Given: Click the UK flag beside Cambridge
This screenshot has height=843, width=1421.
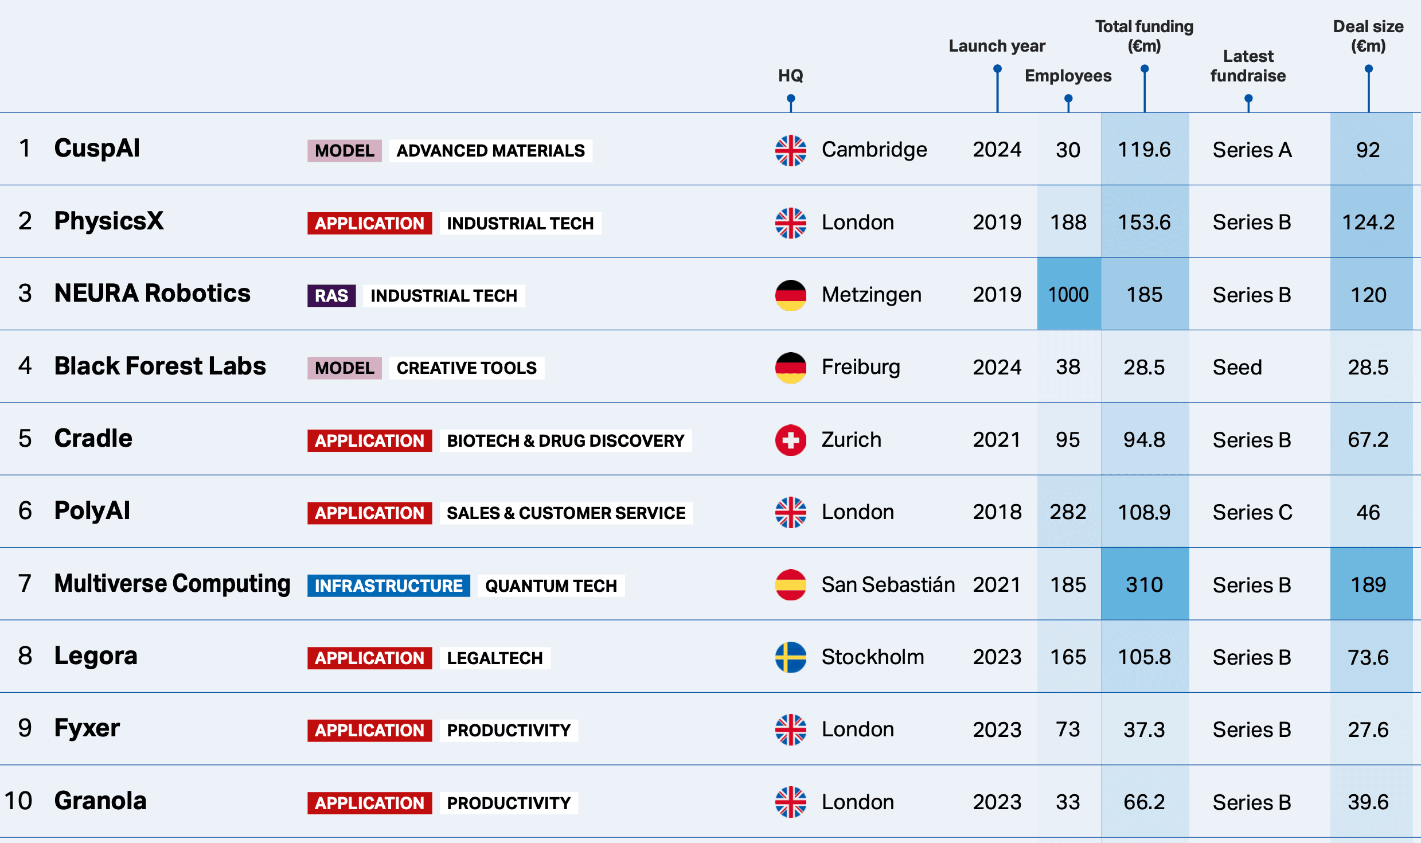Looking at the screenshot, I should [x=790, y=150].
